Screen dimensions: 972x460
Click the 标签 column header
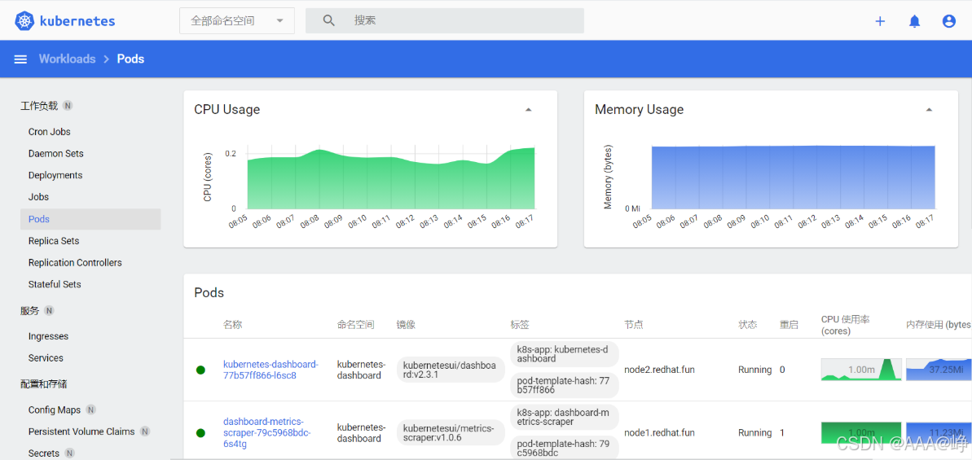point(520,324)
